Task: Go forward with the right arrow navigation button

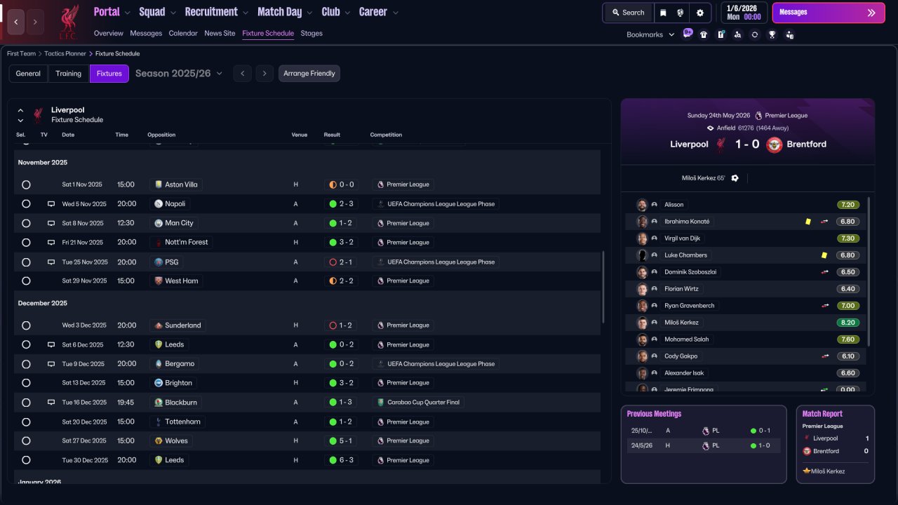Action: 35,22
